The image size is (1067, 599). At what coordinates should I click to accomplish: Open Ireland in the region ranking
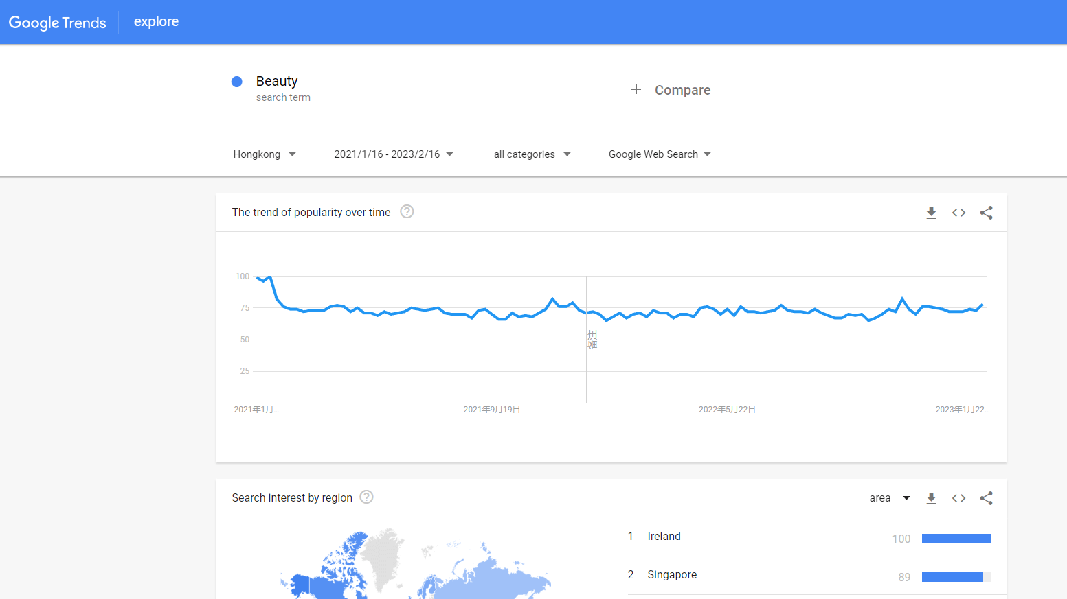click(x=664, y=537)
